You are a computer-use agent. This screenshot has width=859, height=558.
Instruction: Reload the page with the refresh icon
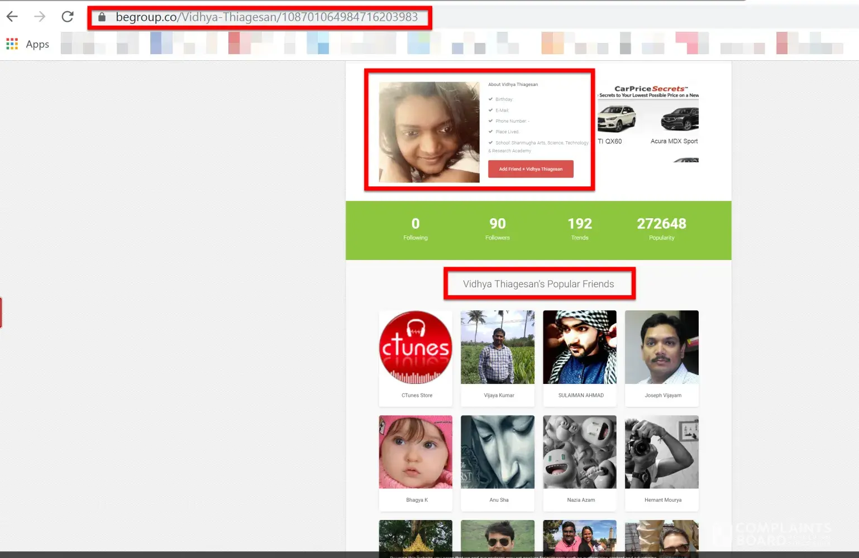click(x=68, y=17)
